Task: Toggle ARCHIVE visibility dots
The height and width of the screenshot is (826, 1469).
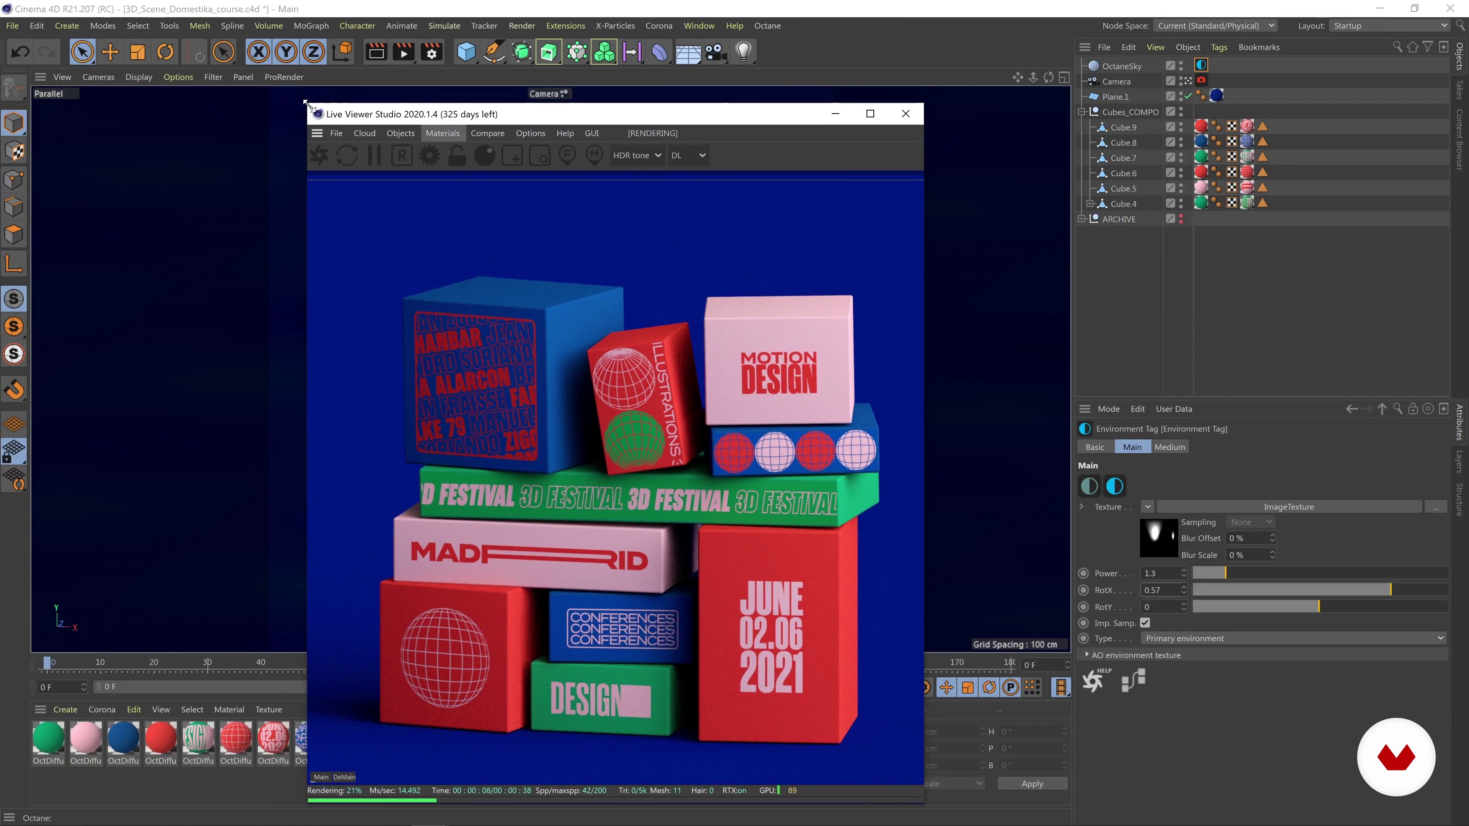Action: click(x=1181, y=219)
